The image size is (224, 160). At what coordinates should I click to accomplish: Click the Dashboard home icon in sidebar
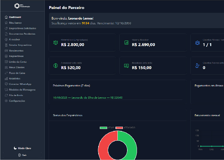pos(6,17)
